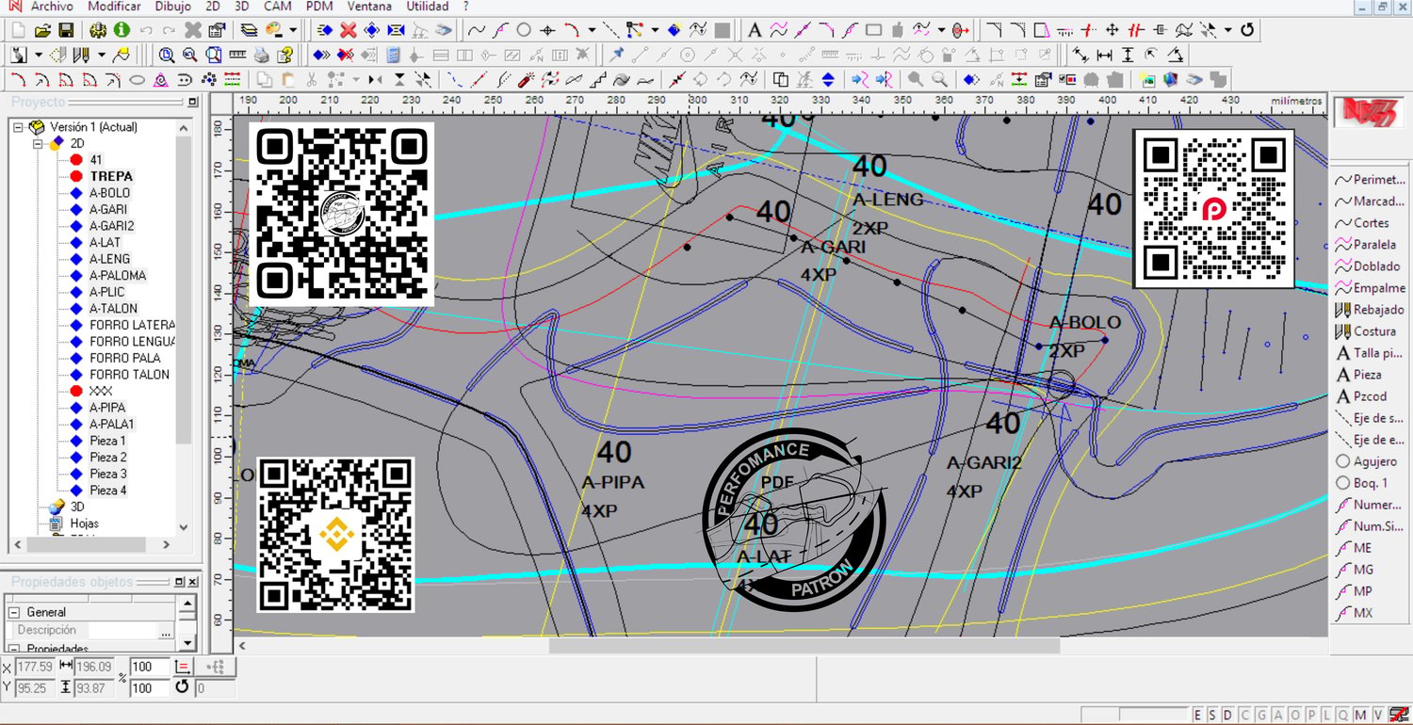The image size is (1413, 725).
Task: Select the A-BOLO item in project tree
Action: point(109,193)
